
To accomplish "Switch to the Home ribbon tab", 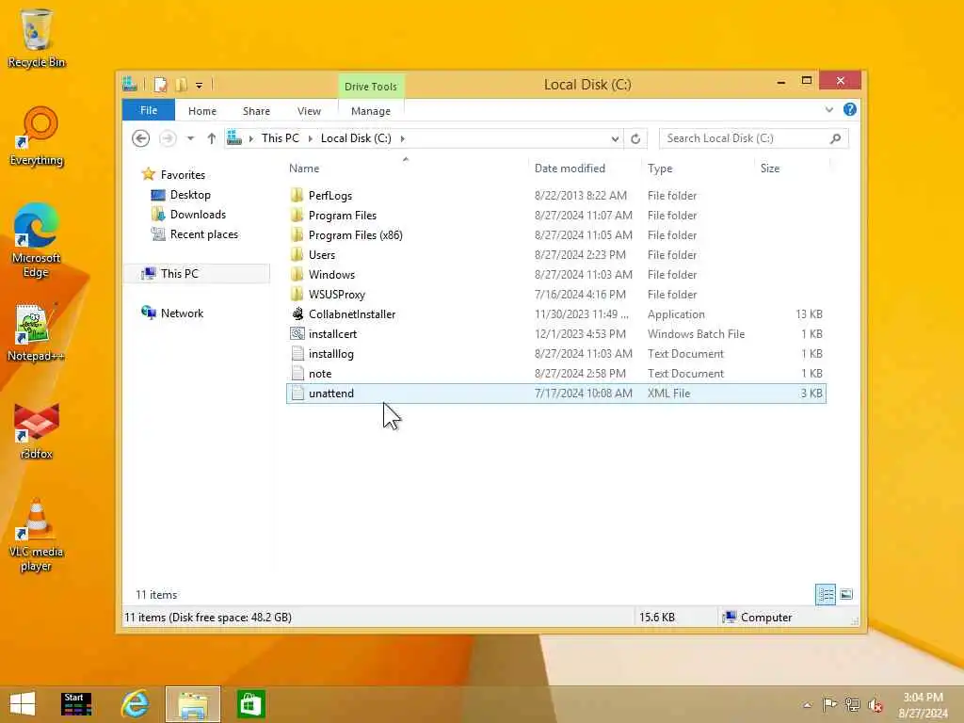I will [202, 111].
